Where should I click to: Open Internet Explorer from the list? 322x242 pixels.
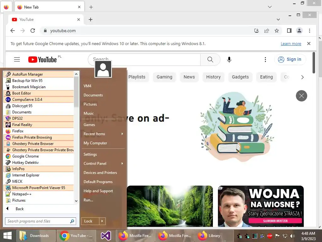click(x=39, y=175)
